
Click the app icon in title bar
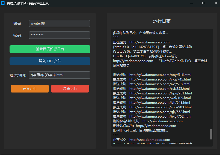point(3,3)
